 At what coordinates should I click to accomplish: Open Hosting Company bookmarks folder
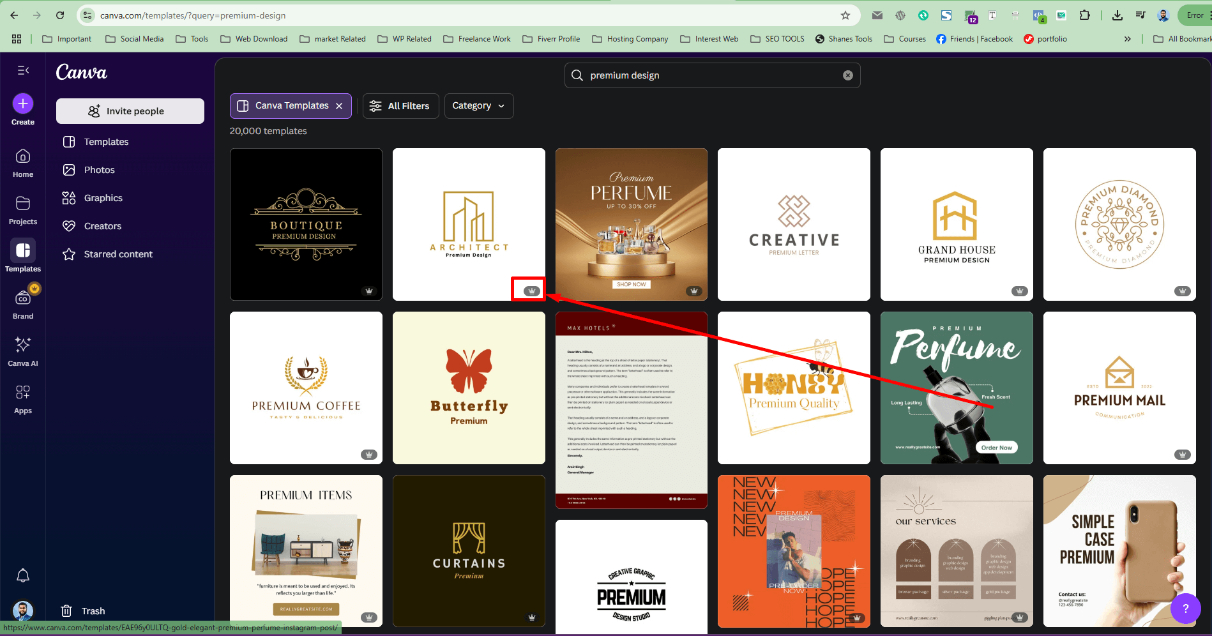[x=630, y=39]
